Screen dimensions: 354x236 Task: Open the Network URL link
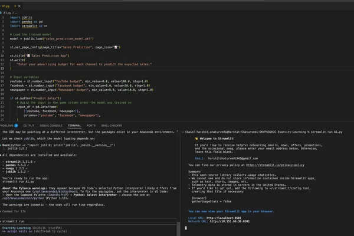[x=230, y=221]
